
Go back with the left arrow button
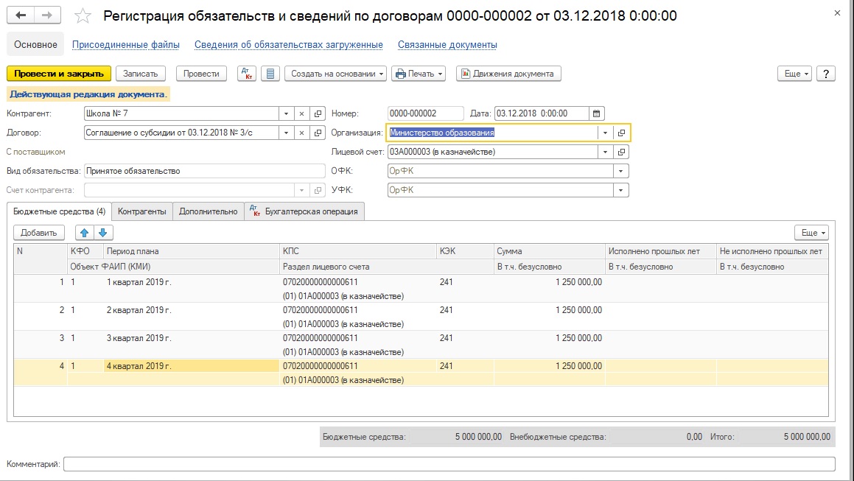[x=21, y=15]
